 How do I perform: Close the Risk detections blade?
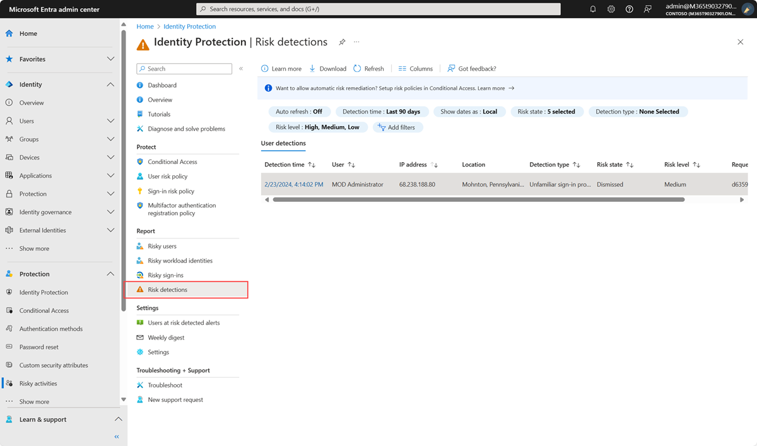740,42
